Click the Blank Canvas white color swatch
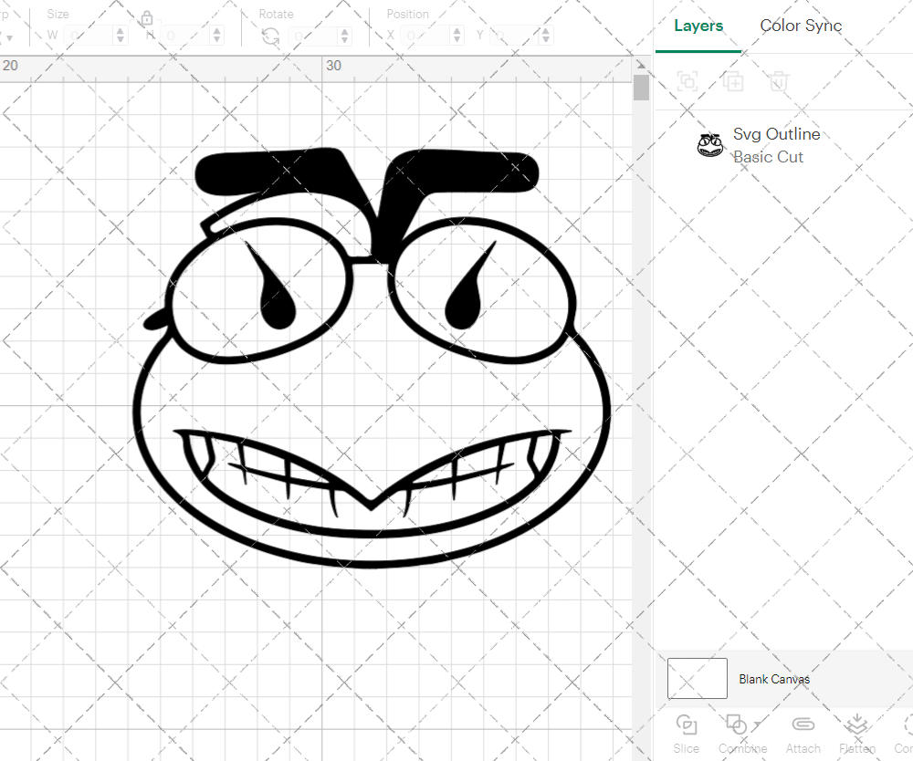 [698, 679]
